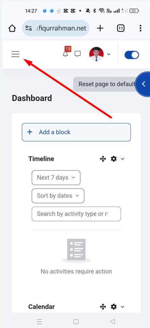Image resolution: width=150 pixels, height=328 pixels.
Task: Open the block drawer blue arrow
Action: (143, 84)
